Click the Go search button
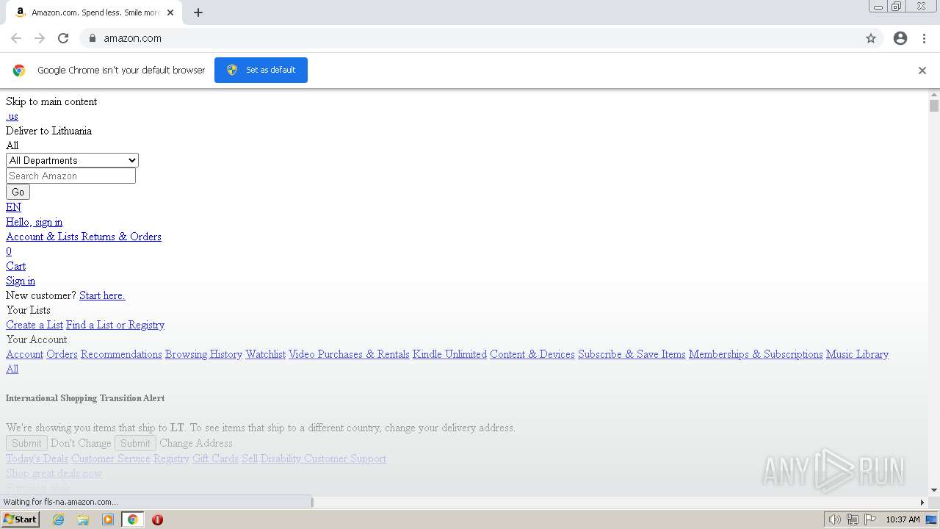The height and width of the screenshot is (529, 940). [18, 192]
